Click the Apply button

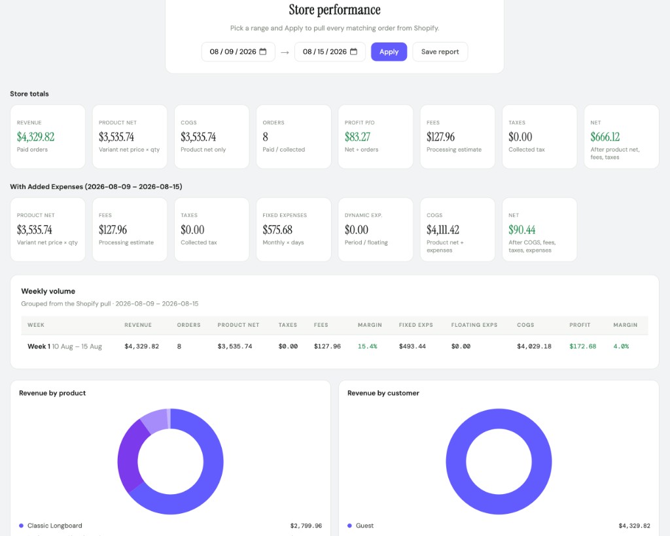389,52
